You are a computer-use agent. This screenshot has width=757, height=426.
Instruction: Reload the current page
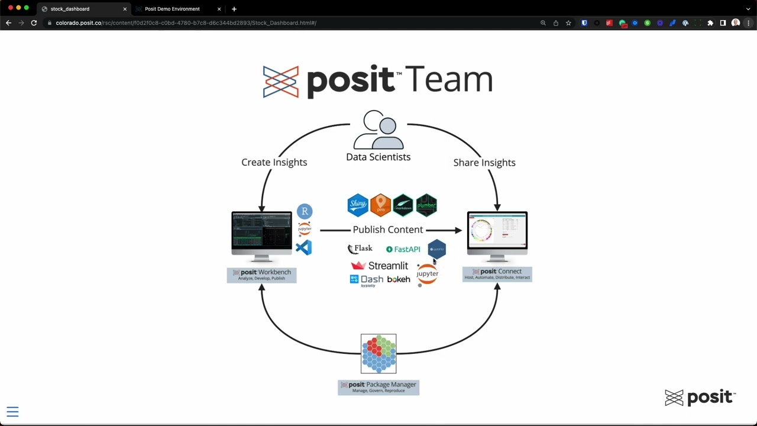pyautogui.click(x=34, y=23)
